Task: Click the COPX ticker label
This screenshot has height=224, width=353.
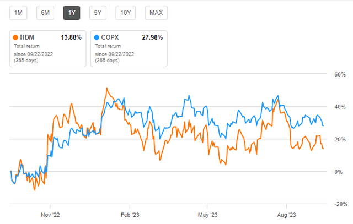Action: coord(111,37)
